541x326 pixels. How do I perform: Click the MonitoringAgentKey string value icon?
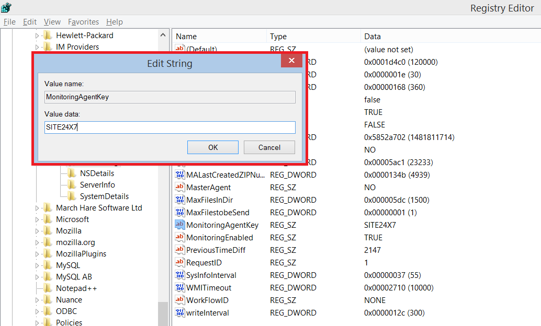(x=180, y=225)
